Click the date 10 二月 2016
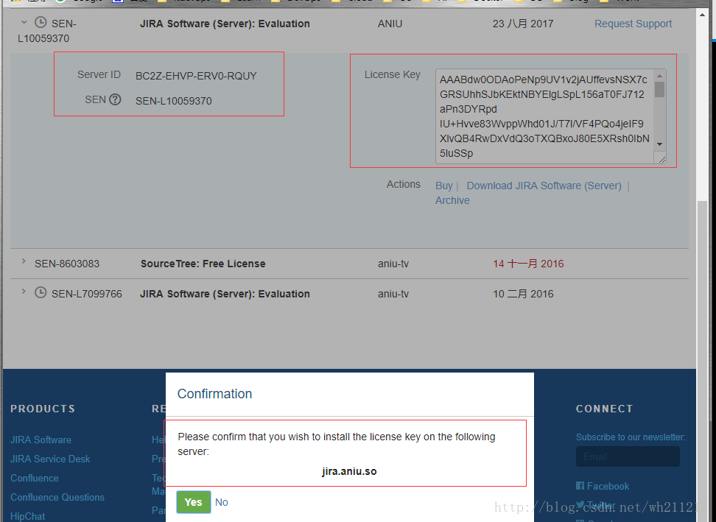Viewport: 716px width, 522px height. tap(523, 294)
